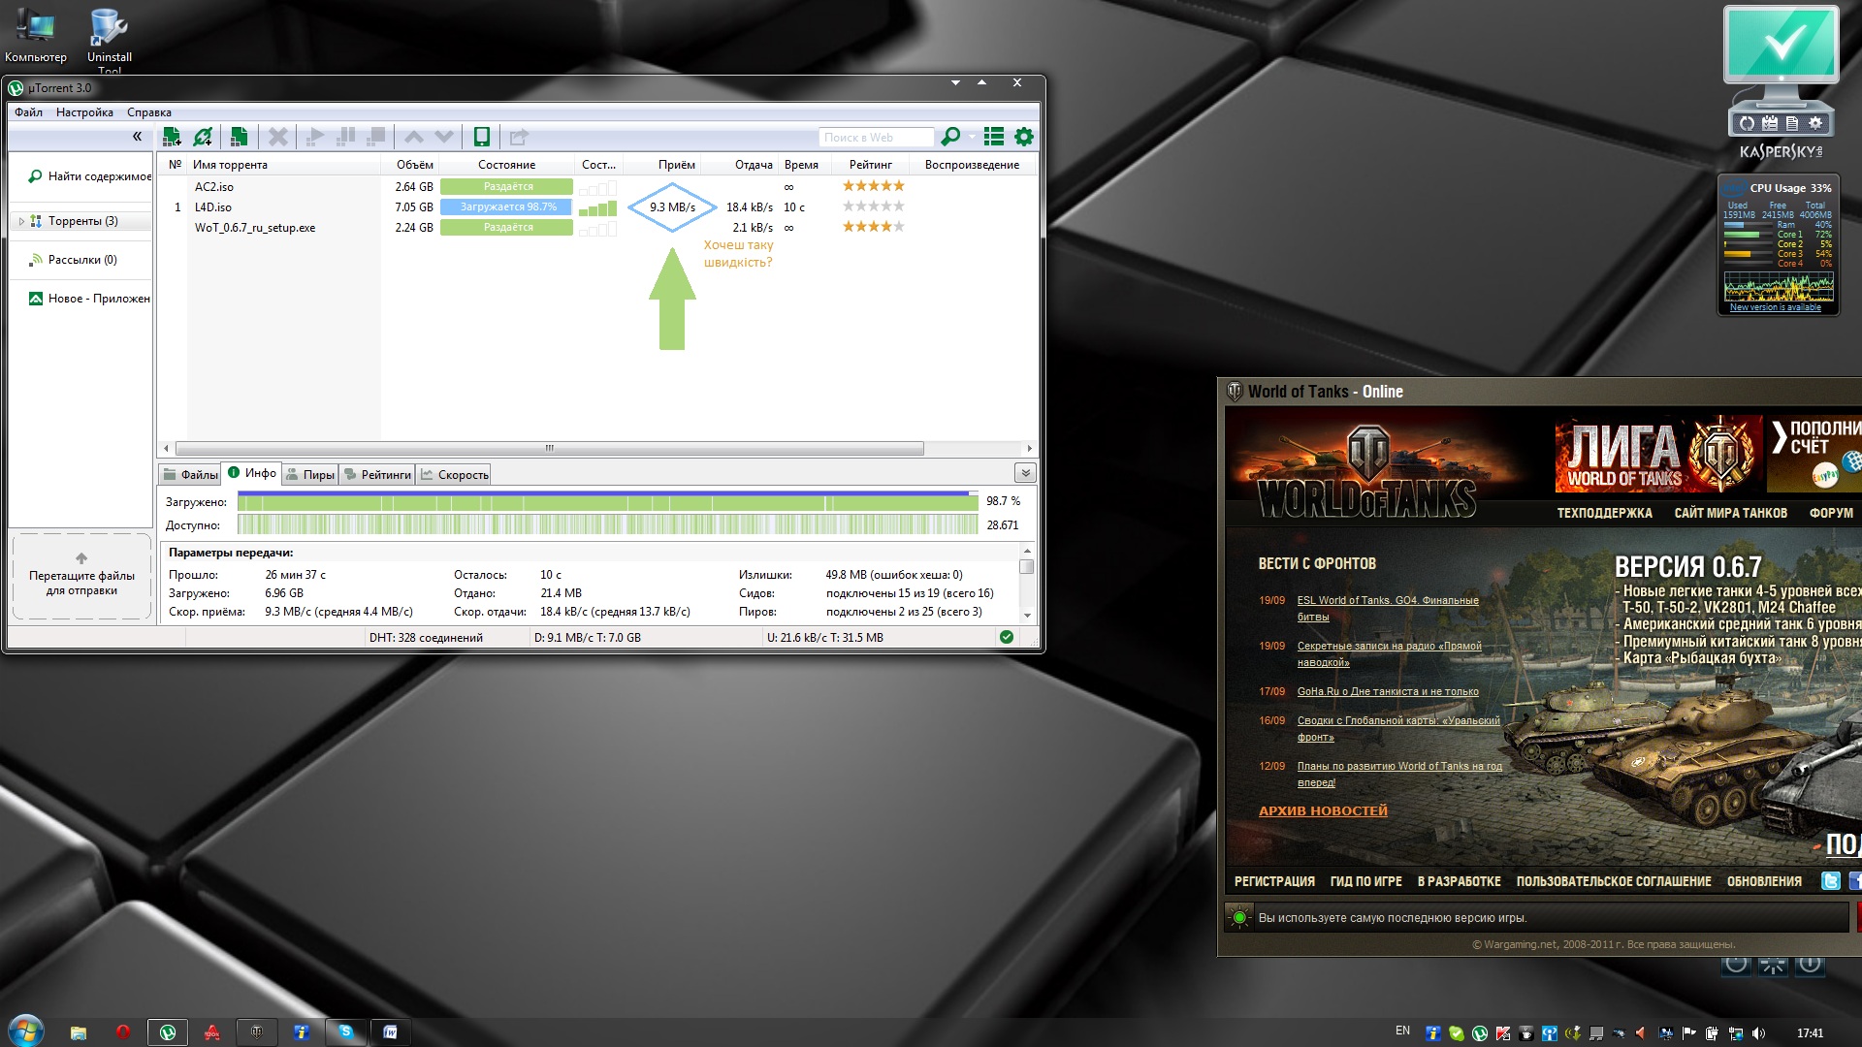Click info pane scroll down arrow
The height and width of the screenshot is (1047, 1862).
click(1027, 616)
